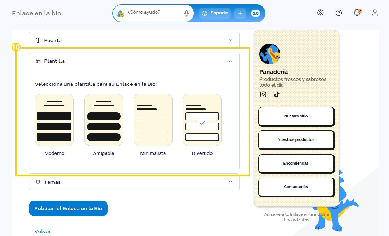Viewport: 389px width, 236px height.
Task: Click the Temas copy icon
Action: click(x=38, y=181)
